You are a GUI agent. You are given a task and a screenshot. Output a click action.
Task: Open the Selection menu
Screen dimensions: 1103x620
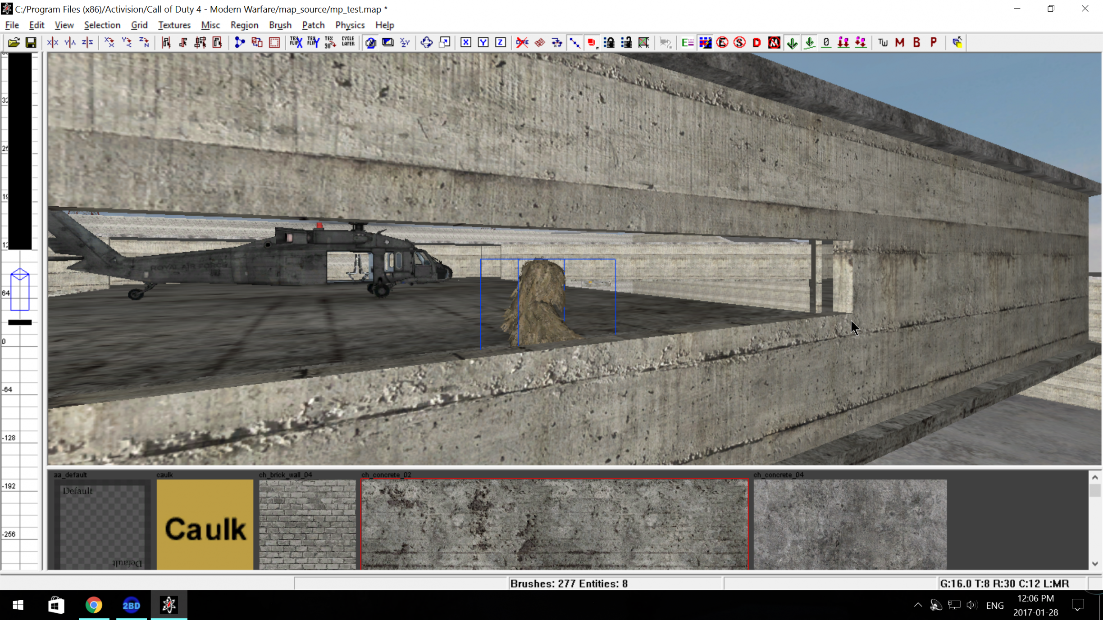(102, 25)
